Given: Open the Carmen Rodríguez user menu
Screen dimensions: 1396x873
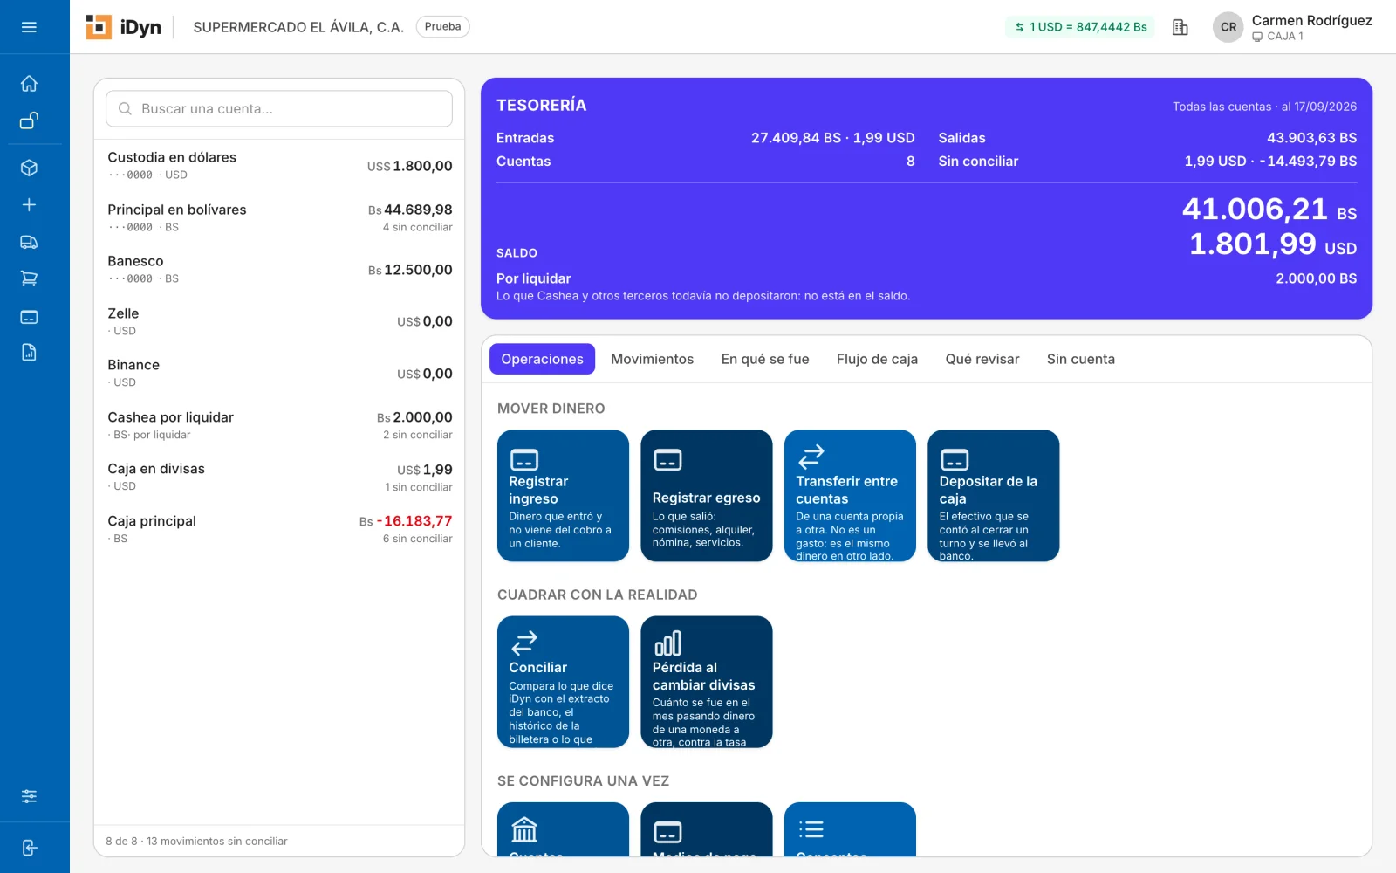Looking at the screenshot, I should tap(1292, 27).
